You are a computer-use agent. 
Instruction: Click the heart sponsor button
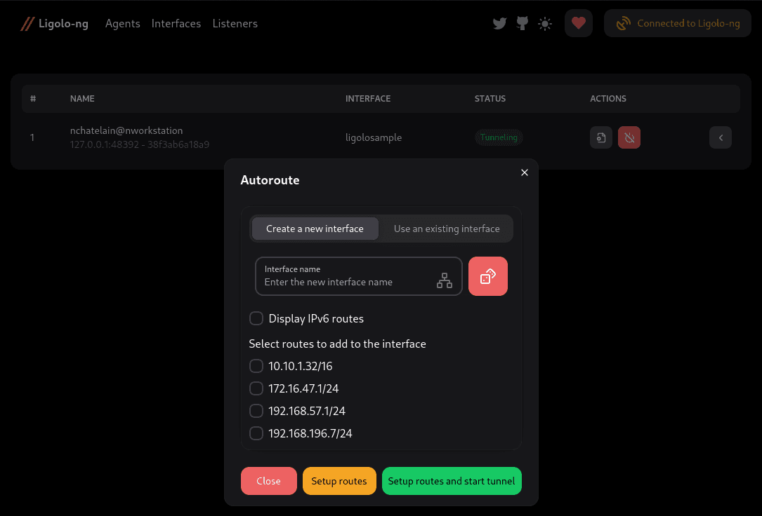(578, 23)
